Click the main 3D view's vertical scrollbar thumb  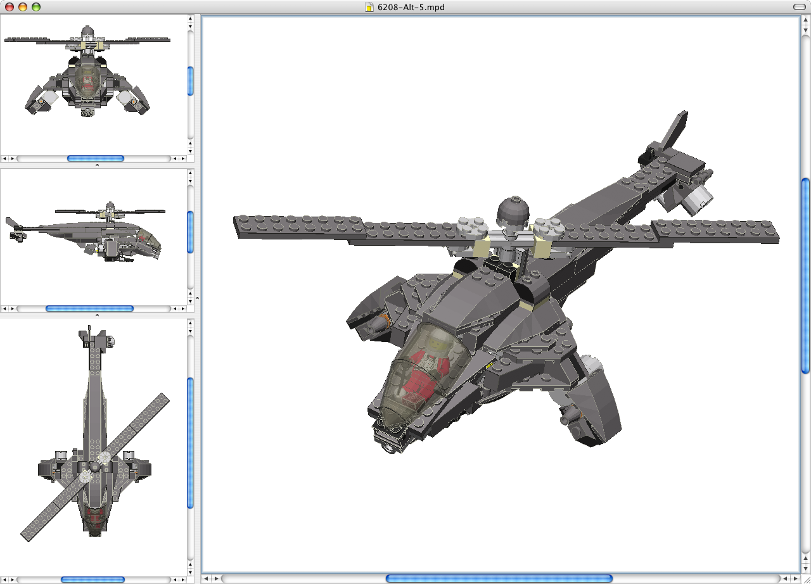tap(805, 276)
